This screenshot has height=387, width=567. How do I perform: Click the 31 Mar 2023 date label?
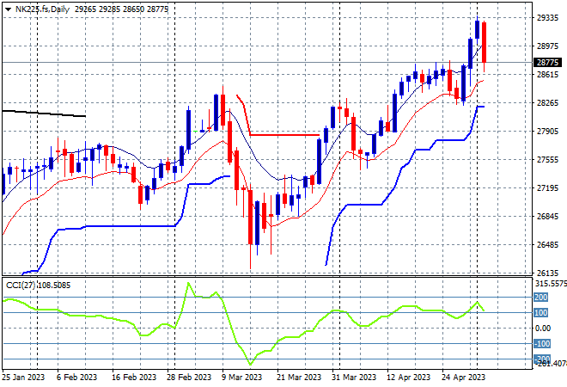click(354, 378)
